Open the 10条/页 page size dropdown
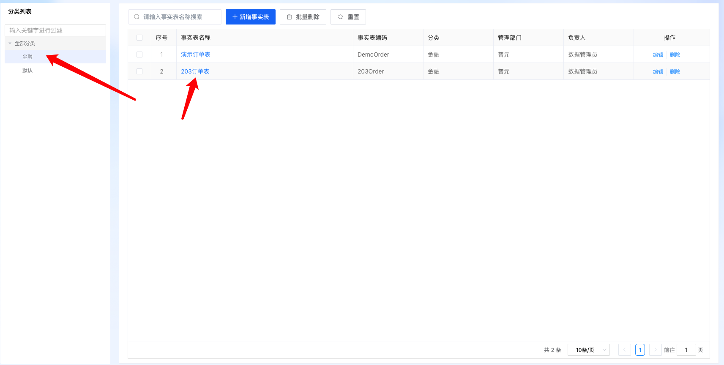 tap(588, 350)
